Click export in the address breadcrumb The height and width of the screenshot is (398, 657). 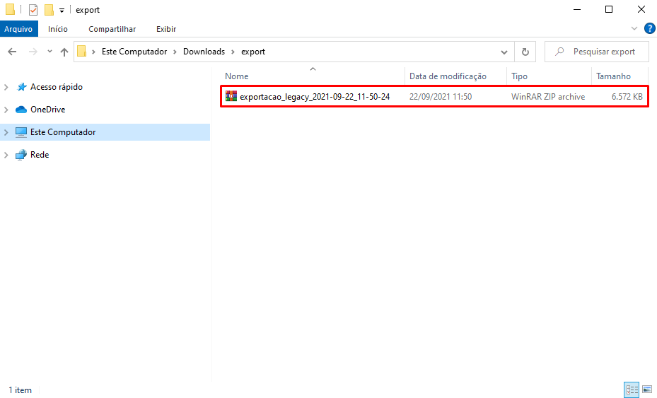pyautogui.click(x=253, y=52)
